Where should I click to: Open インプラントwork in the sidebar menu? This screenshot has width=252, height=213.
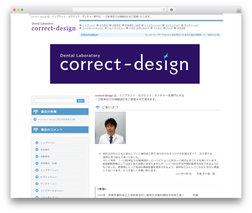(49, 170)
